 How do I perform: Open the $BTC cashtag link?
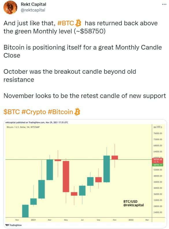point(12,112)
